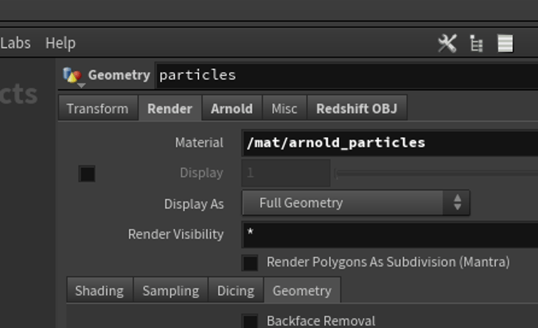
Task: Enable Render Polygons As Subdivision (Mantra)
Action: tap(250, 263)
